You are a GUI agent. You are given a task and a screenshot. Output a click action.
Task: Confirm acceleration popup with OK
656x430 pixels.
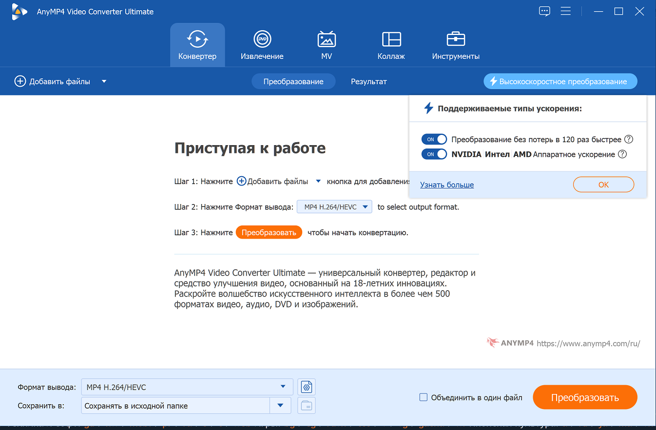click(603, 185)
